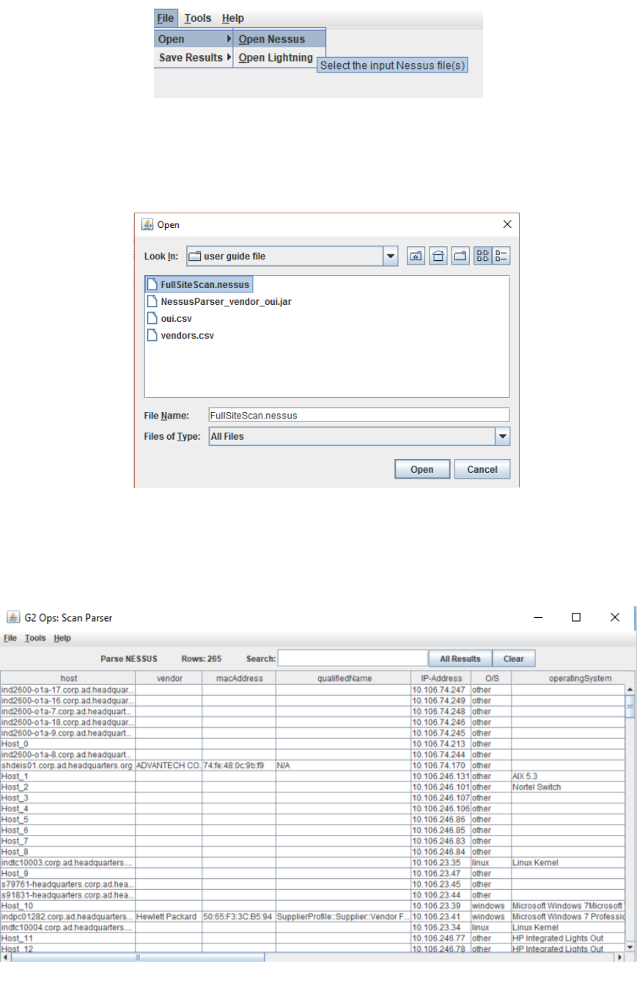Select the ADVANTECH CO. vendor cell
637x983 pixels.
pyautogui.click(x=169, y=765)
